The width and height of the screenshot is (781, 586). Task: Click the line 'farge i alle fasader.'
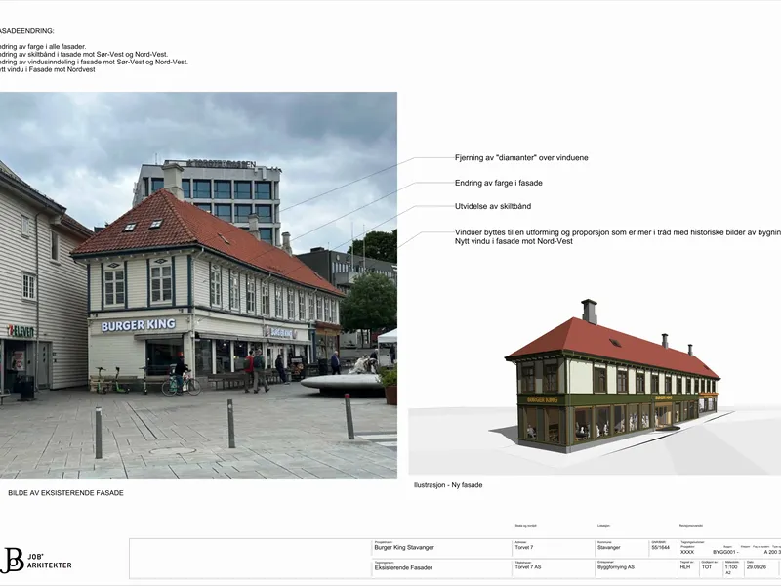click(43, 47)
